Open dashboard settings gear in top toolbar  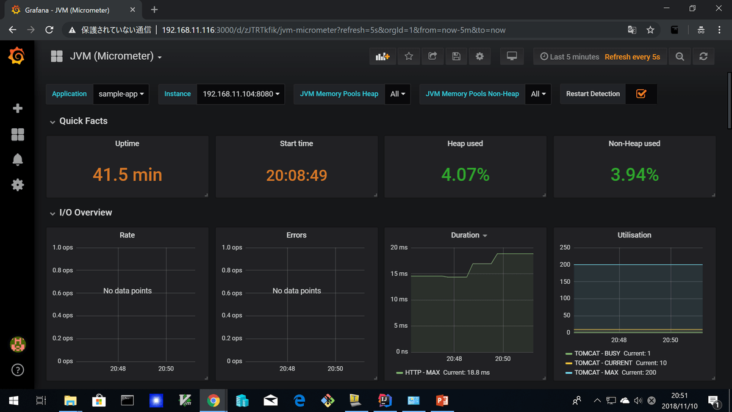(x=479, y=56)
